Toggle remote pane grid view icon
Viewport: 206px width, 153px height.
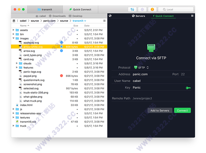tap(192, 16)
